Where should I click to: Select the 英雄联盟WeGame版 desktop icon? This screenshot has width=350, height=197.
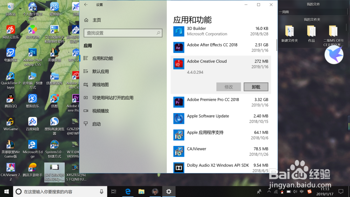click(x=10, y=149)
